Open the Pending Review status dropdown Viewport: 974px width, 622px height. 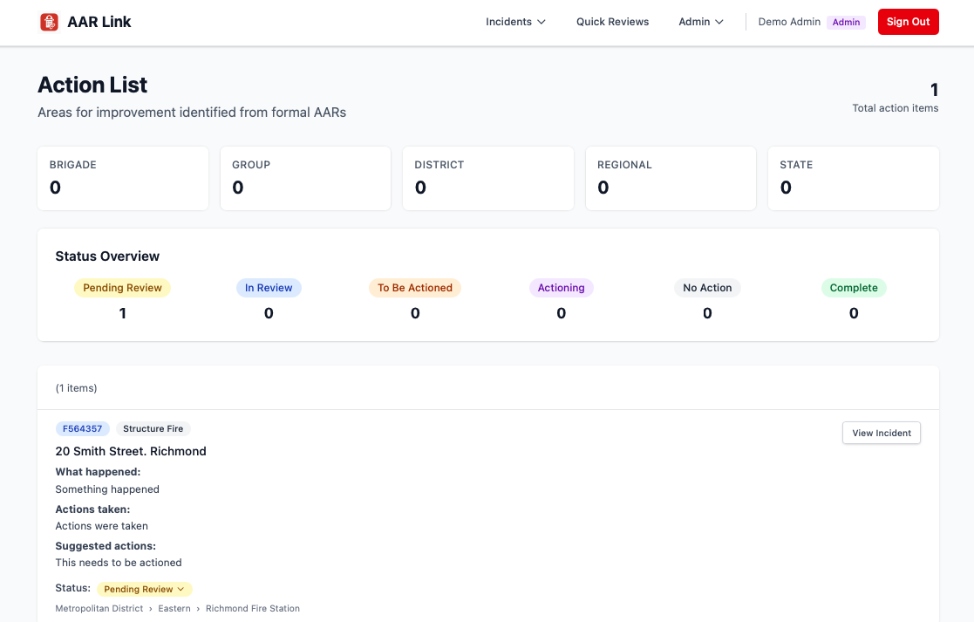pyautogui.click(x=144, y=589)
